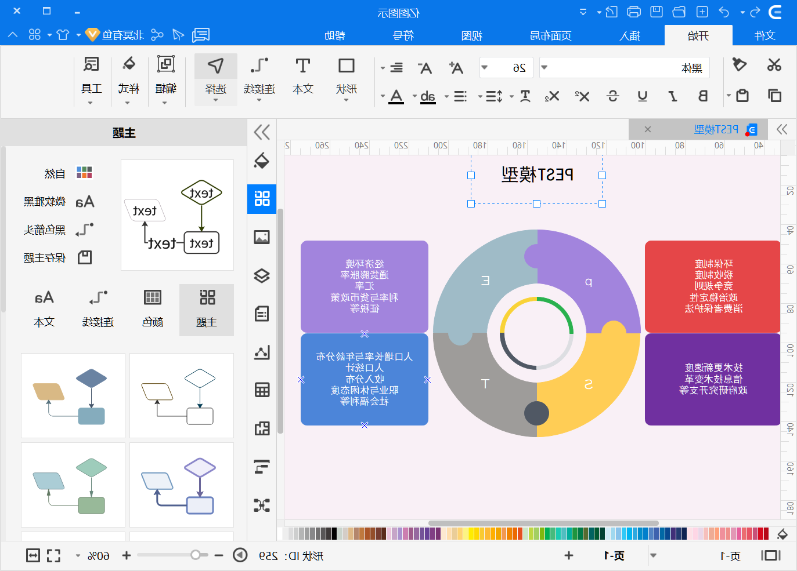Open the Page settings icon in sidebar
Image resolution: width=797 pixels, height=571 pixels.
pyautogui.click(x=262, y=314)
